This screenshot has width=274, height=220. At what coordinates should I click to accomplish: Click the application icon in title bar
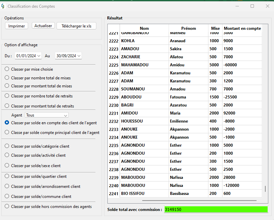(3, 6)
